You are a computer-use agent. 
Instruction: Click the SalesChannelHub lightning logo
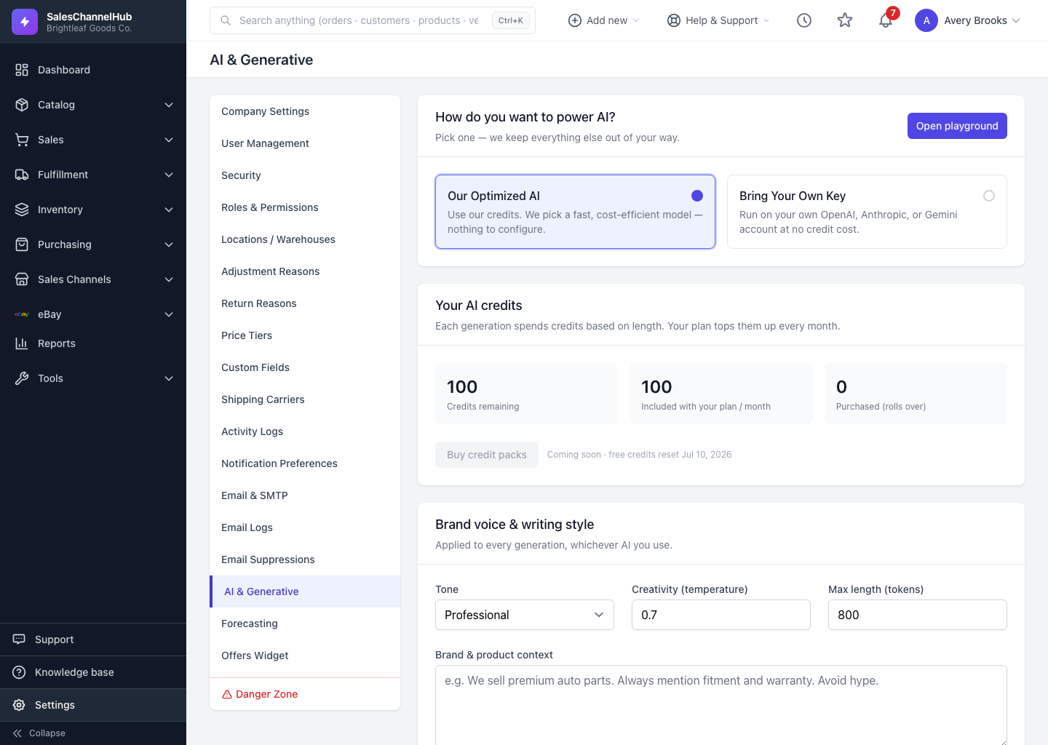click(25, 22)
